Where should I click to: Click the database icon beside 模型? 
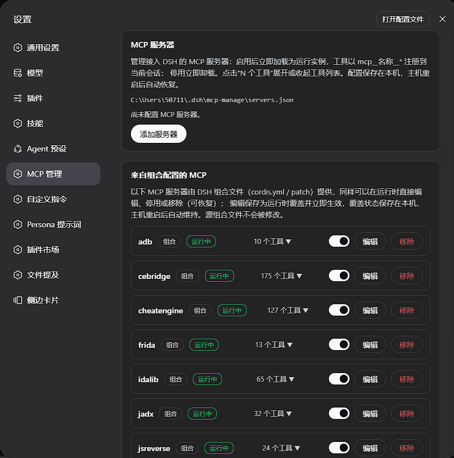18,73
